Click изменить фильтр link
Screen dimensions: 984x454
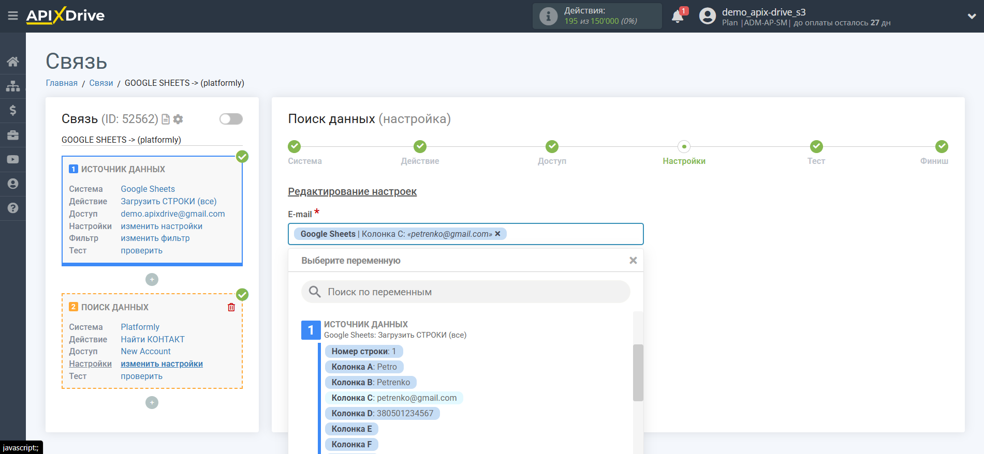click(155, 238)
